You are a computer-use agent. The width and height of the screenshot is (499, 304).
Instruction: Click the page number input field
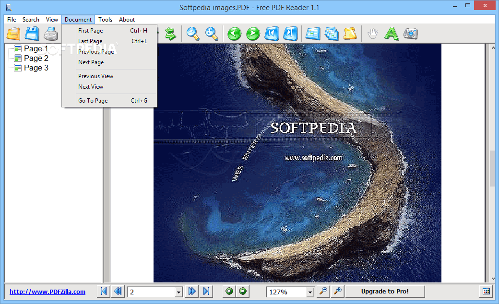tap(151, 292)
